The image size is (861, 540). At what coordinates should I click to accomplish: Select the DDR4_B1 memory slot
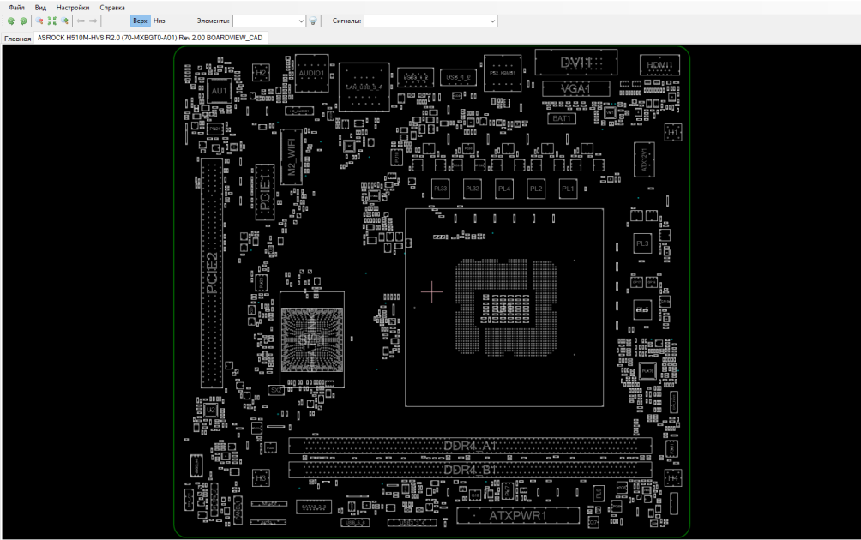[470, 471]
